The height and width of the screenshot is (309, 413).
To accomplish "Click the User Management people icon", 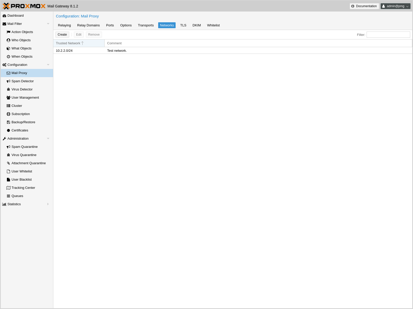I will 8,98.
